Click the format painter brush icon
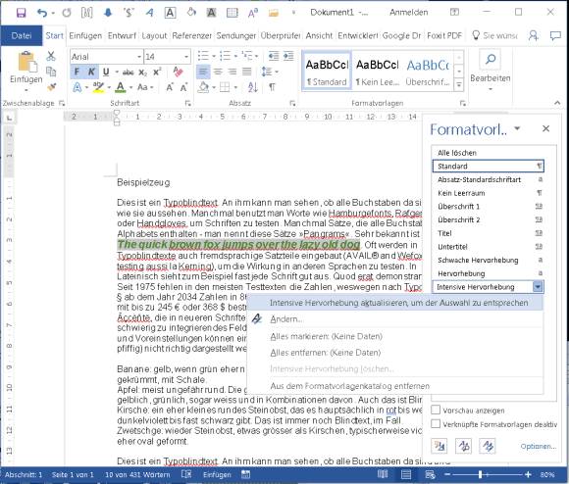569x484 pixels. pos(52,86)
